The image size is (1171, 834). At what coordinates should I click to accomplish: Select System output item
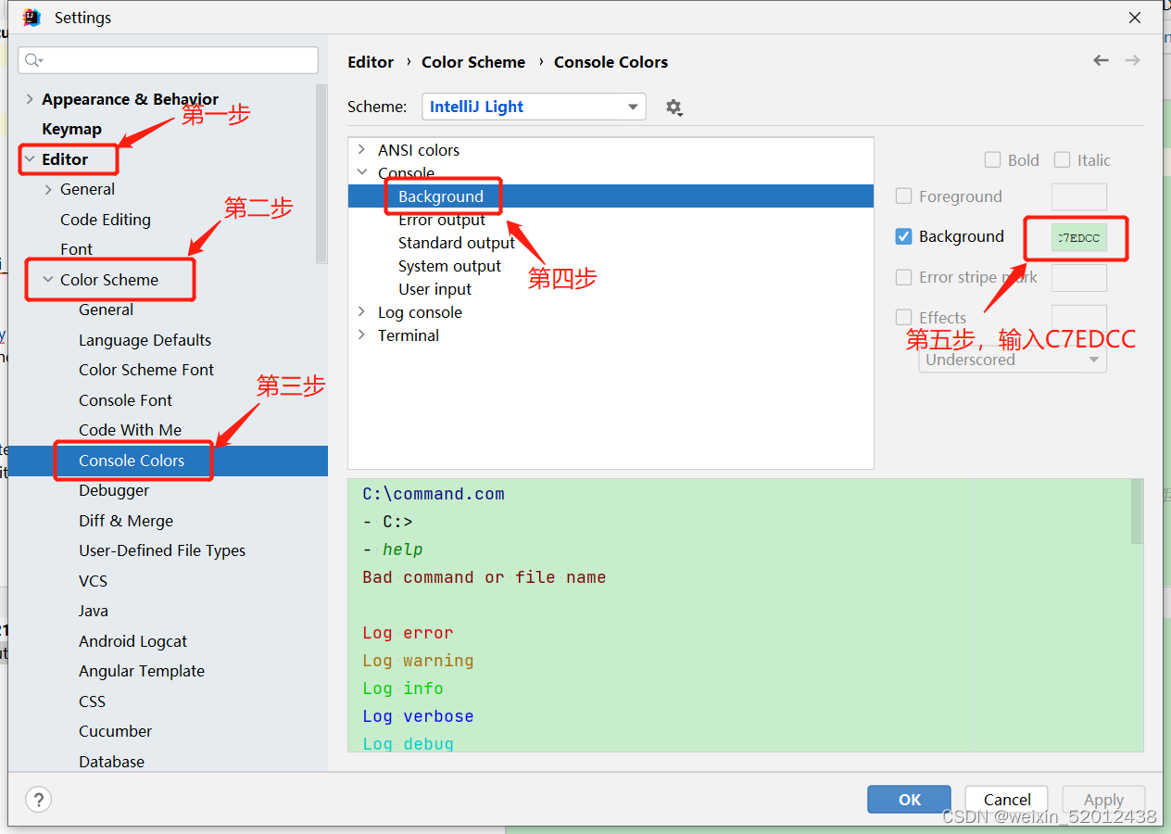449,266
